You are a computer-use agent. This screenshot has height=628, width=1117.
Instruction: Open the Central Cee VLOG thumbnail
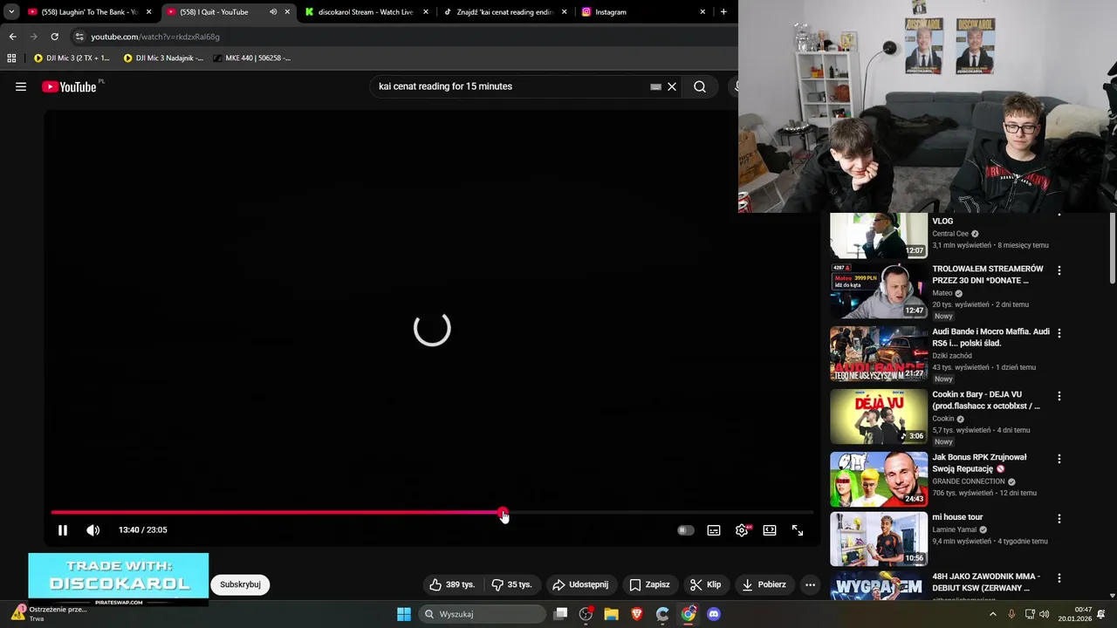[x=878, y=235]
